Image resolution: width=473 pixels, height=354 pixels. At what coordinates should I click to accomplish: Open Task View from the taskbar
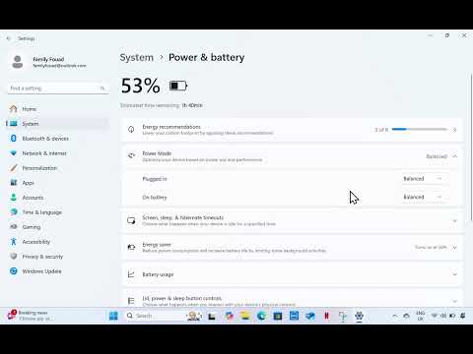click(212, 316)
